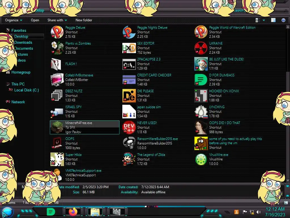Click the VM0TechnicalSupport.exe file name
Screen dimensions: 290x218
(83, 171)
